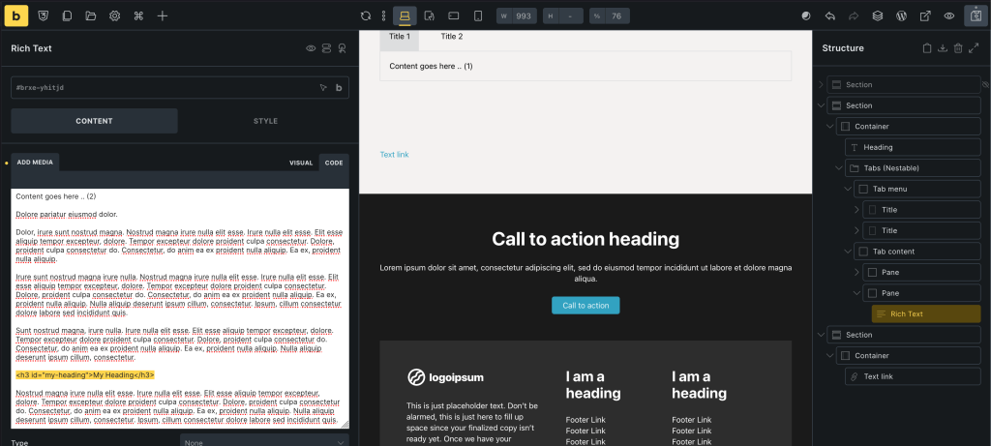Image resolution: width=991 pixels, height=446 pixels.
Task: Switch to the STYLE tab
Action: (x=265, y=121)
